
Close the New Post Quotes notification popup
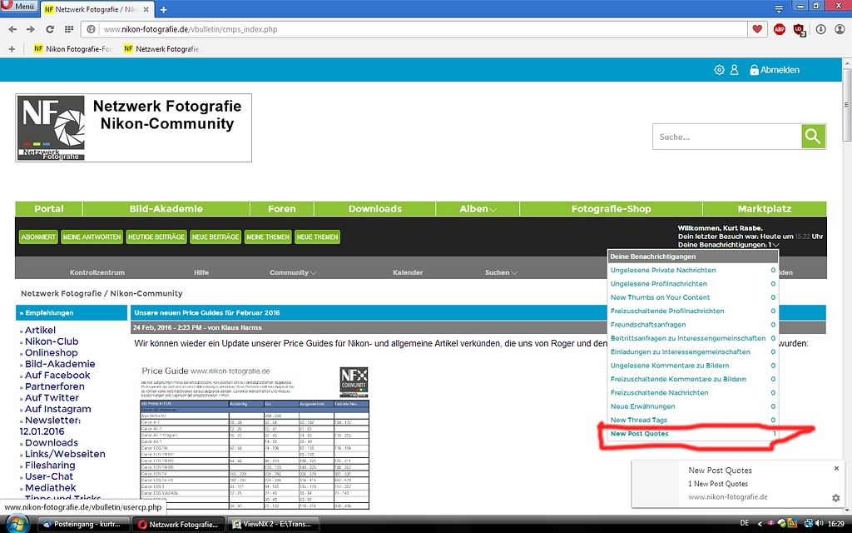pyautogui.click(x=836, y=468)
